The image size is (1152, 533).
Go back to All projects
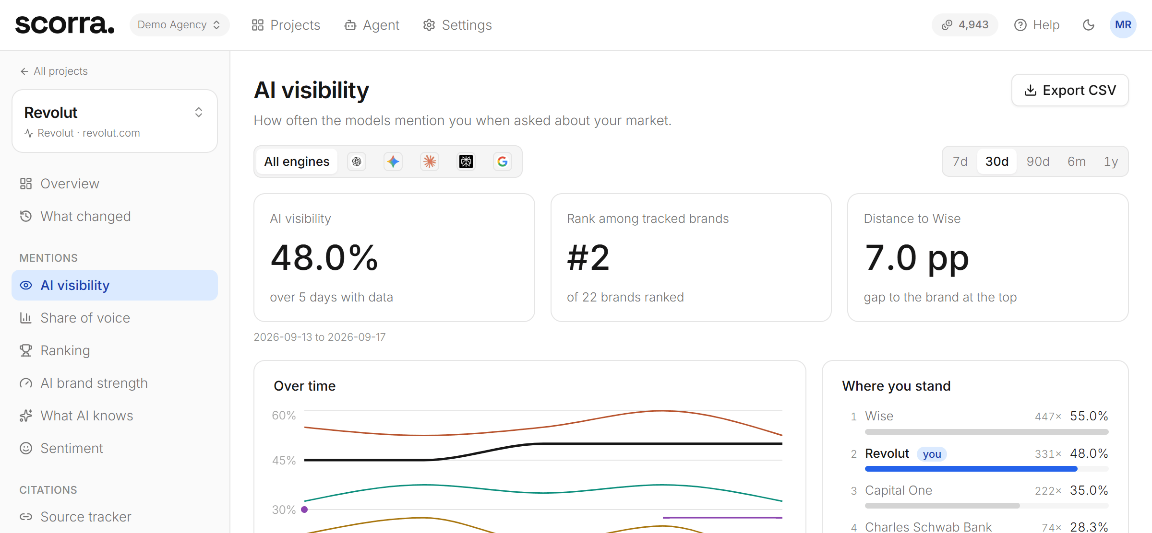(x=54, y=71)
